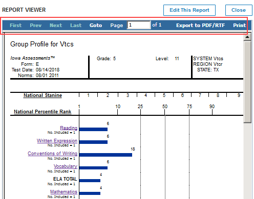Open the Vocabulary link

[66, 166]
